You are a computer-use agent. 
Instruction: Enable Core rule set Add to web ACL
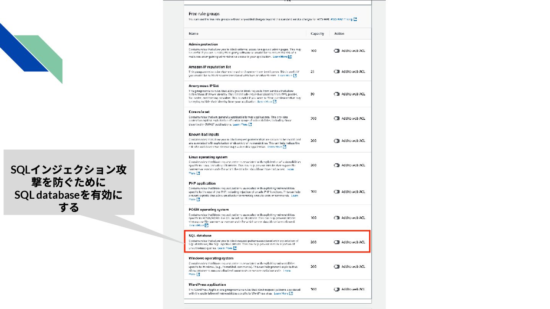pyautogui.click(x=336, y=118)
